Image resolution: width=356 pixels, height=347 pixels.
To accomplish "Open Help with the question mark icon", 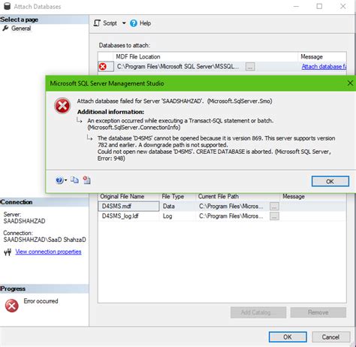I will [134, 23].
